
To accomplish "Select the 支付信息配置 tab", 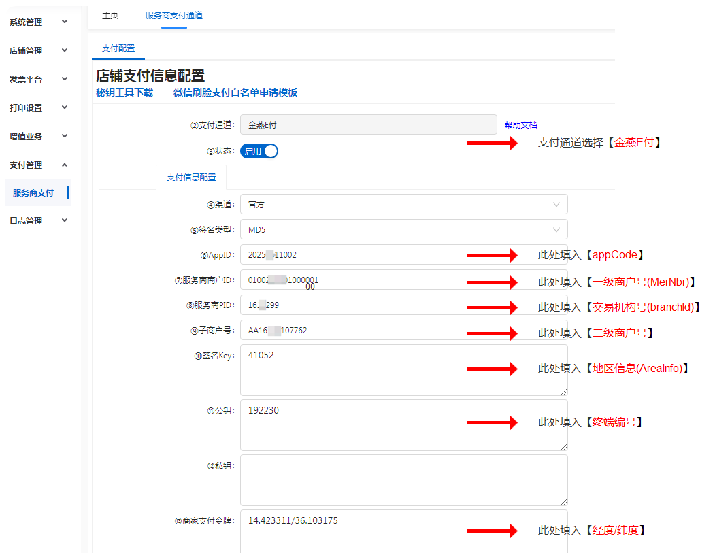I will [x=191, y=178].
